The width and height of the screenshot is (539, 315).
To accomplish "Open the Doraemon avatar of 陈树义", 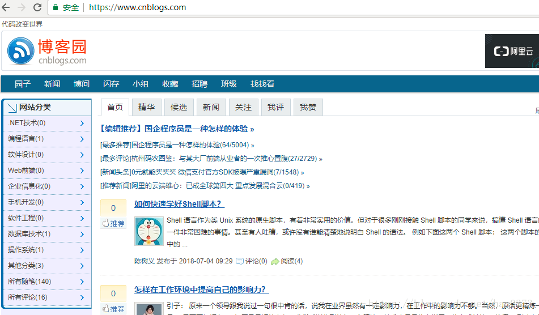I will coord(149,231).
